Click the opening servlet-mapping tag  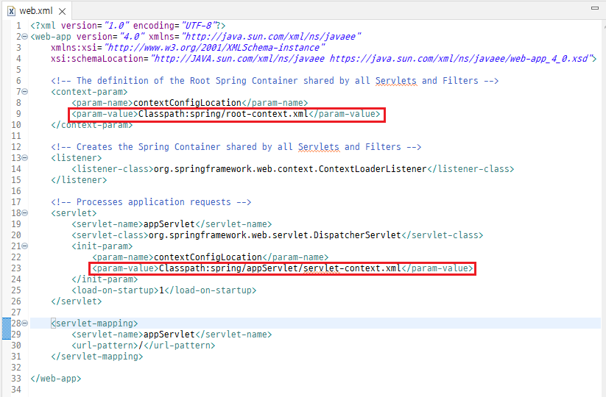pyautogui.click(x=95, y=323)
